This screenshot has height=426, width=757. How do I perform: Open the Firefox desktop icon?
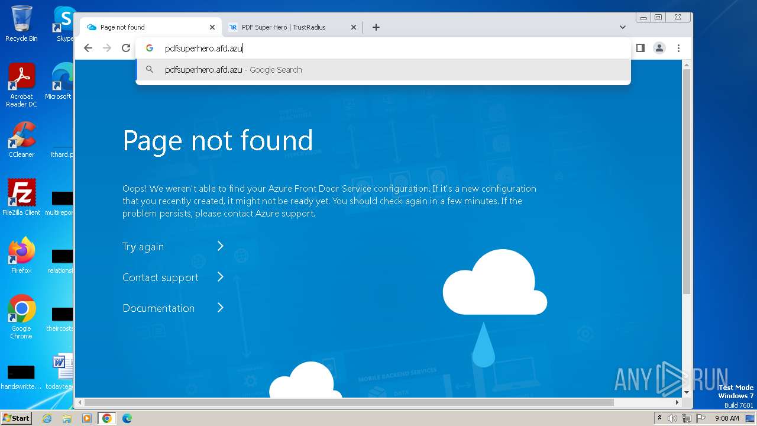(x=21, y=255)
